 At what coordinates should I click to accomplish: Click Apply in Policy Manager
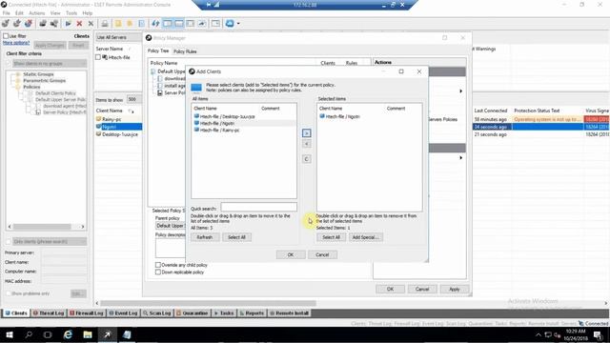pyautogui.click(x=455, y=289)
